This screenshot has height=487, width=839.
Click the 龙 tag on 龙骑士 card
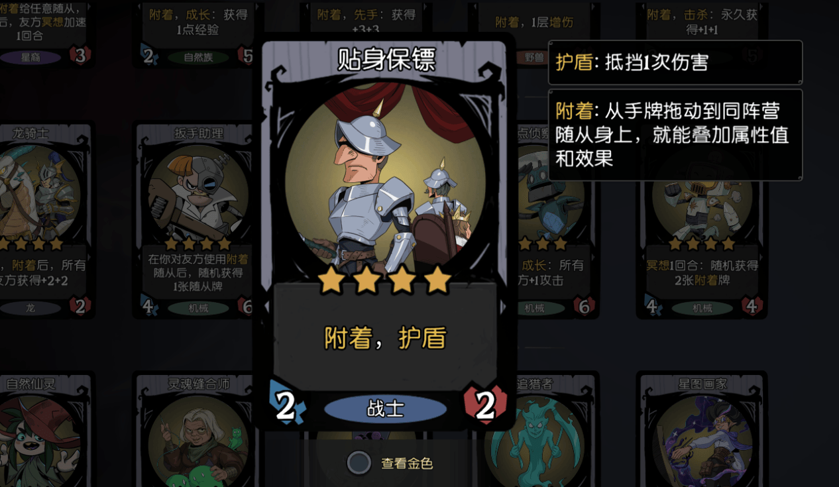coord(30,308)
